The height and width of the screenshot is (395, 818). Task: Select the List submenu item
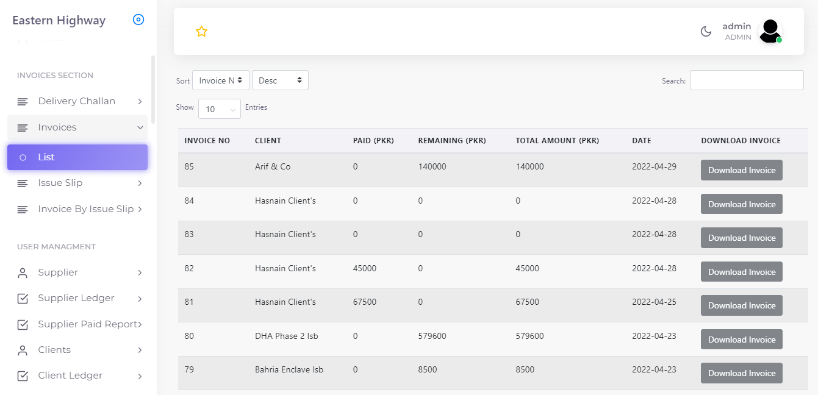[77, 157]
